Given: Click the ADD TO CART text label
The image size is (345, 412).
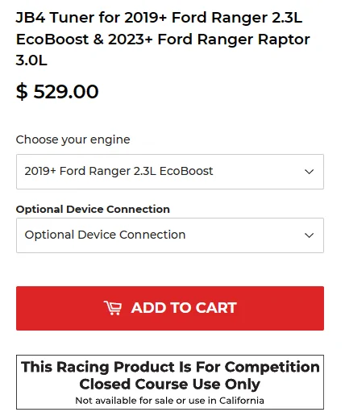Looking at the screenshot, I should (x=184, y=308).
